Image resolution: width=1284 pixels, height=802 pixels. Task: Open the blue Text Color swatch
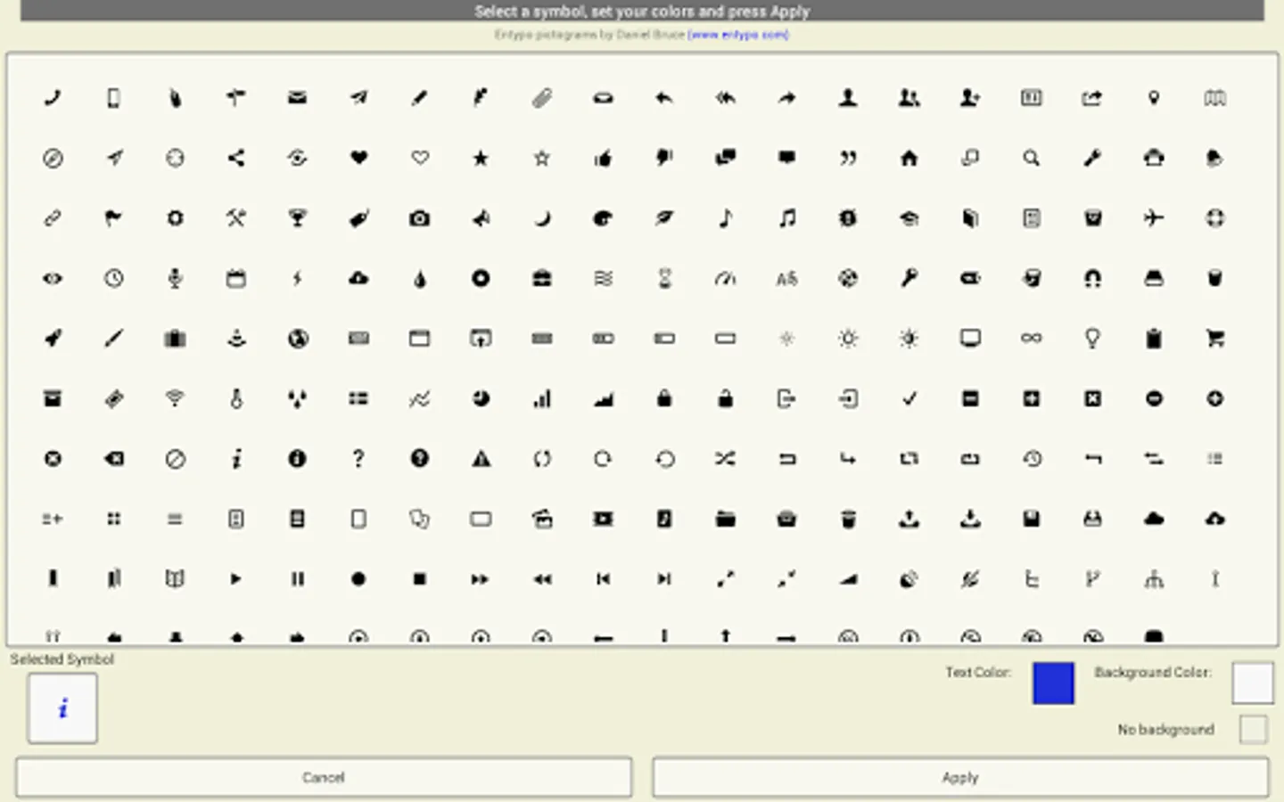(x=1053, y=683)
